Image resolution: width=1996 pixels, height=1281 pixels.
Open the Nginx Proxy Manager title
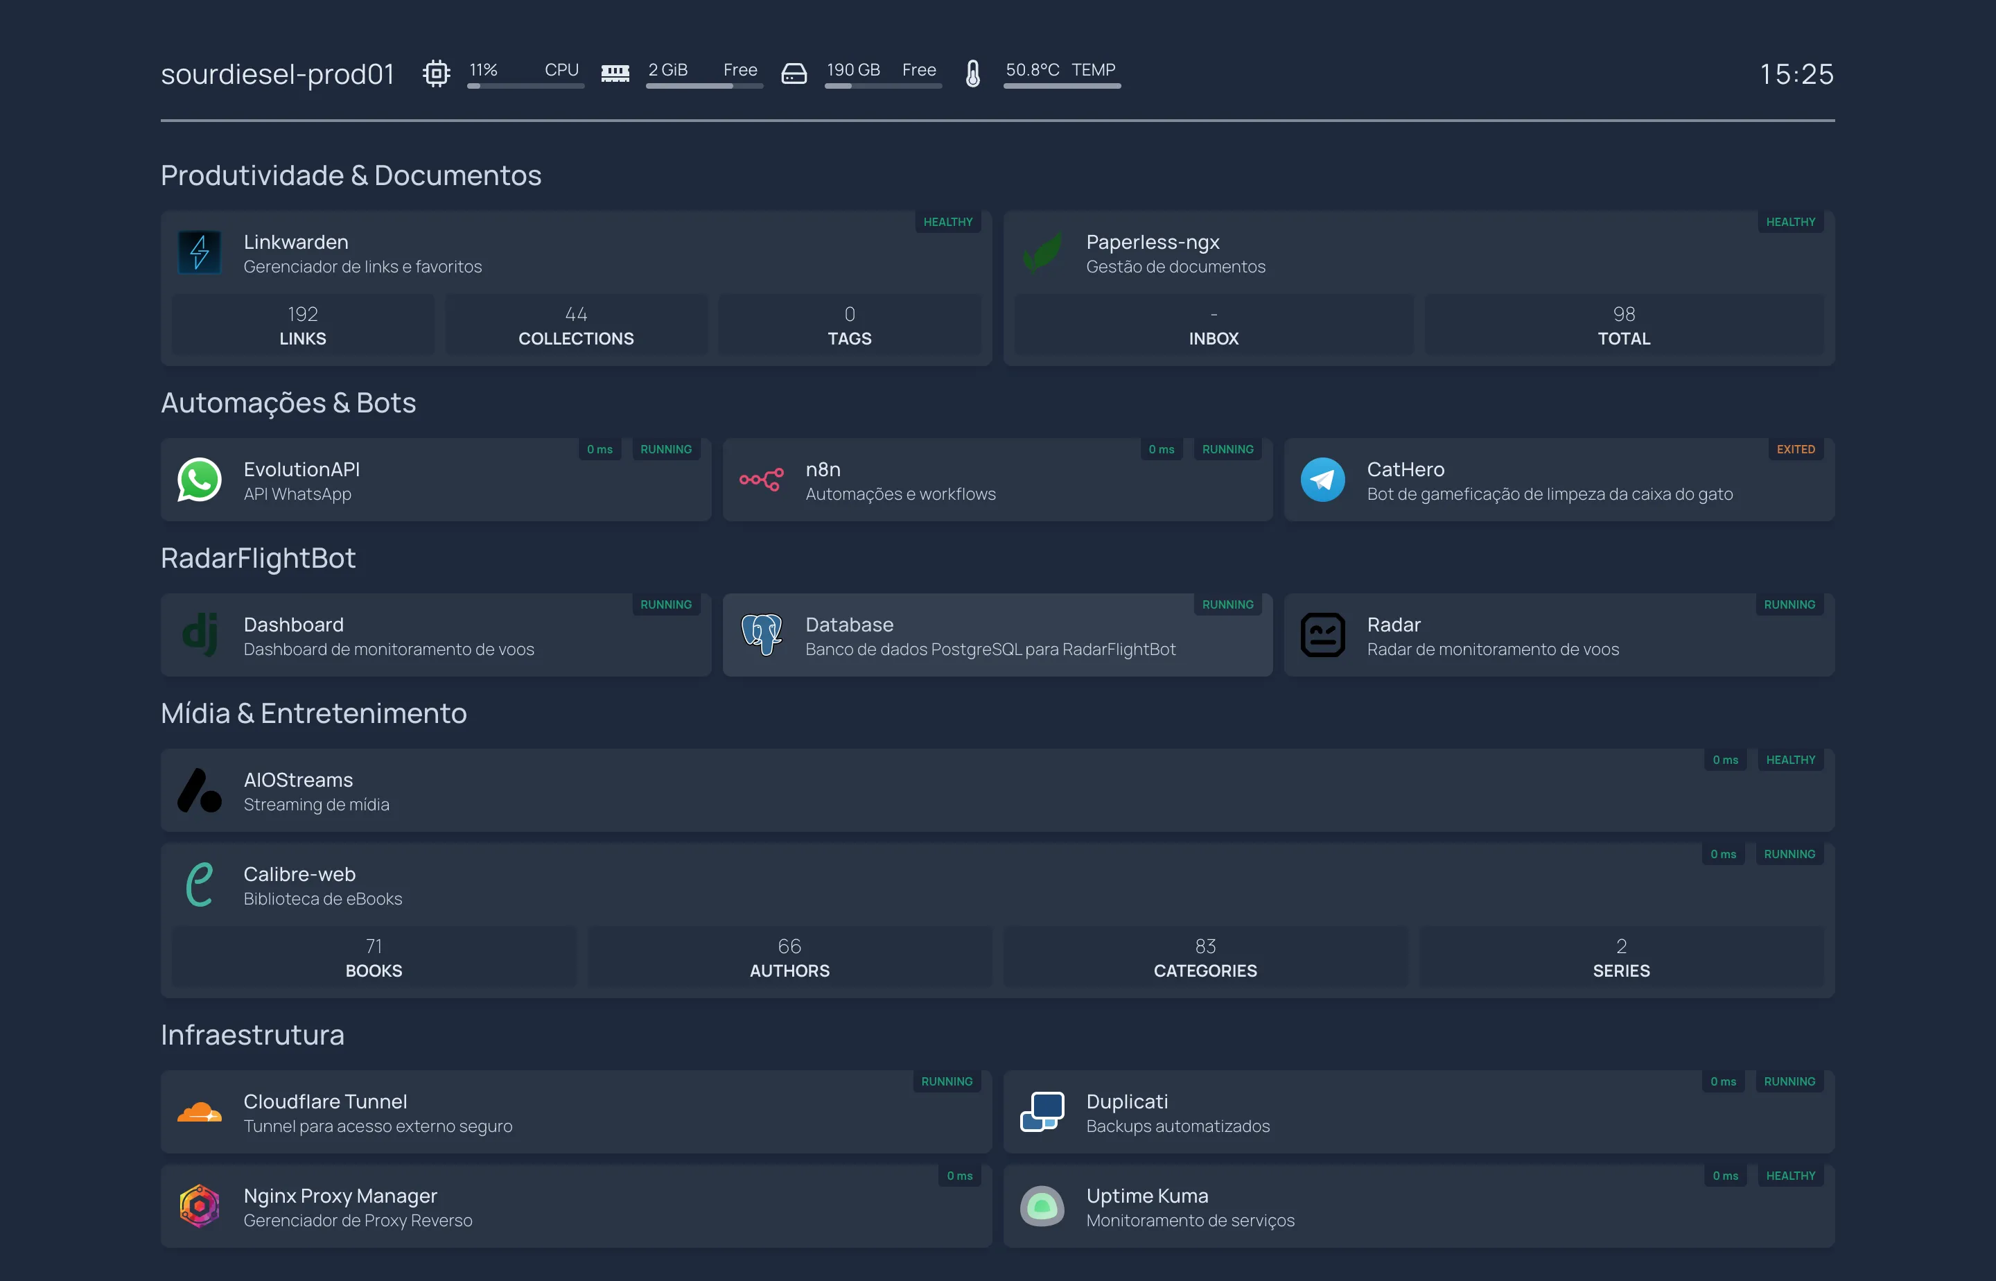click(x=340, y=1196)
